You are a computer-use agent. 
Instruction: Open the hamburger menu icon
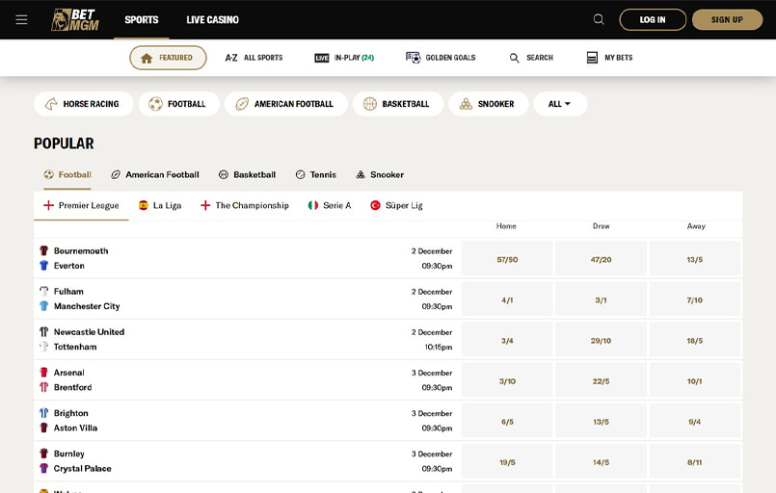tap(21, 20)
